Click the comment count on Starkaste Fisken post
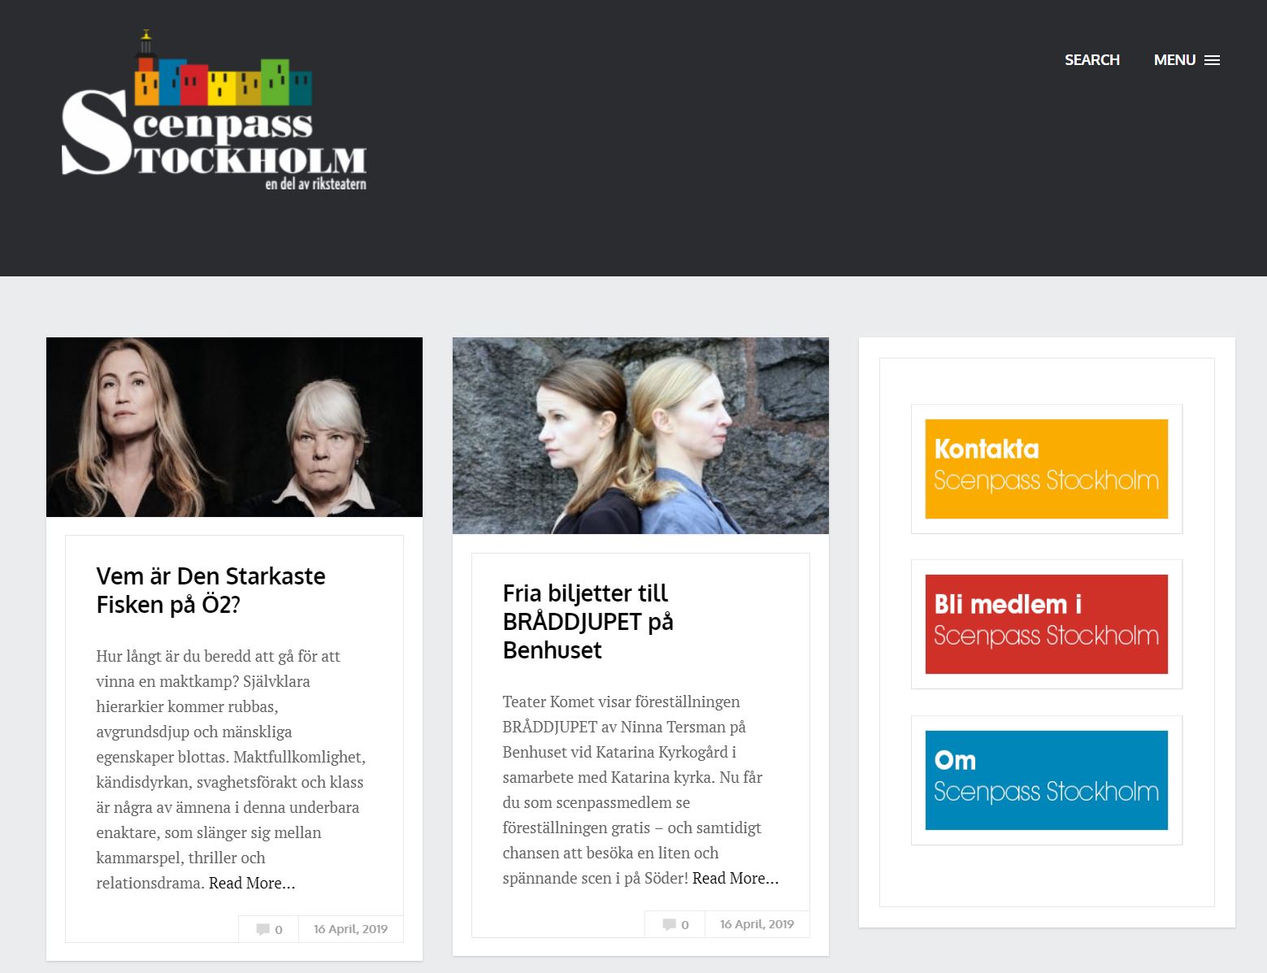Screen dimensions: 1267x973 pos(279,929)
